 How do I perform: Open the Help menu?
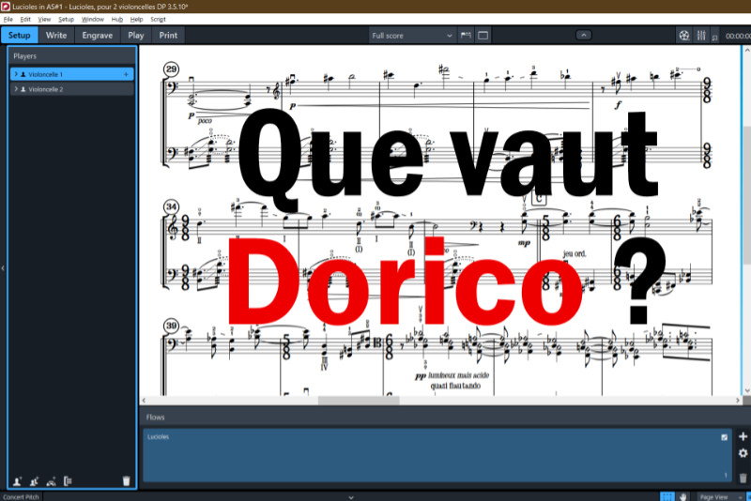136,19
